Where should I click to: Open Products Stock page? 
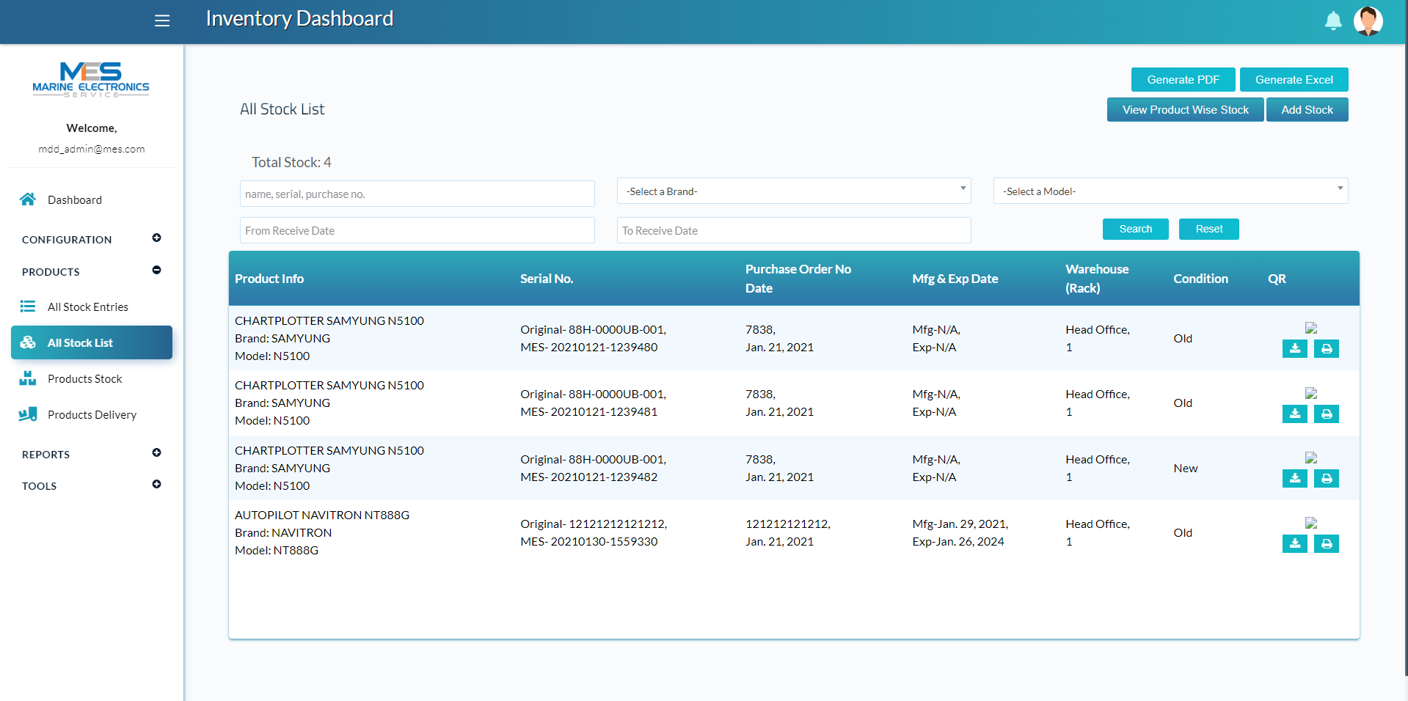point(92,378)
